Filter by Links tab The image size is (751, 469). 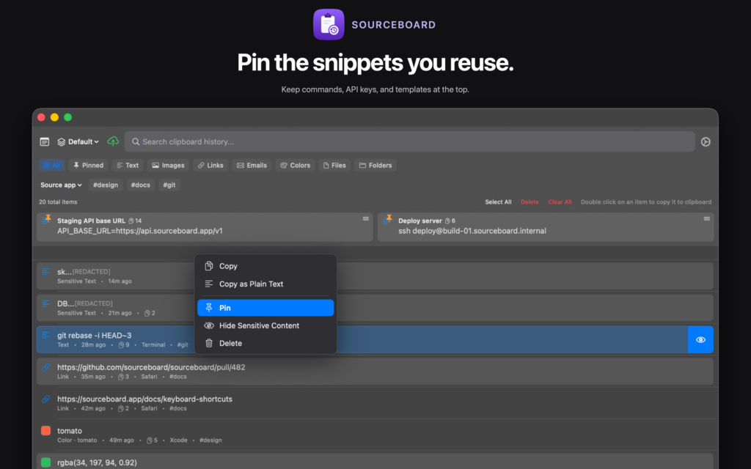point(210,165)
